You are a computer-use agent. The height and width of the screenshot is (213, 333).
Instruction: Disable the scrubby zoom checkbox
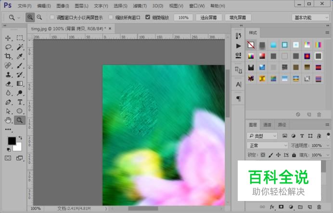[148, 17]
